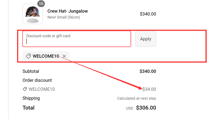Viewport: 207px width, 119px height.
Task: Click the gray WELCOME10 text in the summary
Action: 42,89
